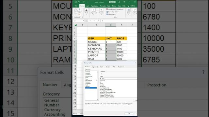Open Ribbon Display Options icon
Screen dimensions: 209x117
[x=124, y=2]
